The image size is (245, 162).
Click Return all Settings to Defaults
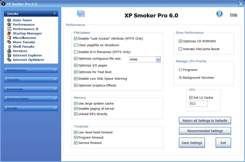point(205,120)
